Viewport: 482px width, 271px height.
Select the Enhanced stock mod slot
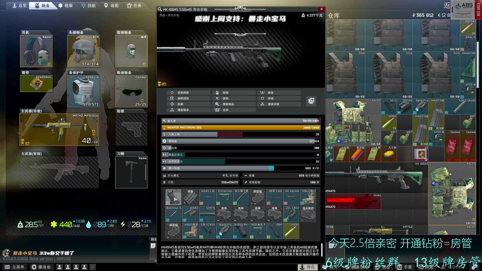coord(224,197)
